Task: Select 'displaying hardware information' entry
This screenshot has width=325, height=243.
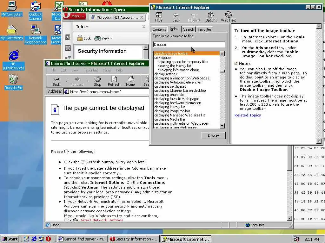Action: click(x=178, y=103)
